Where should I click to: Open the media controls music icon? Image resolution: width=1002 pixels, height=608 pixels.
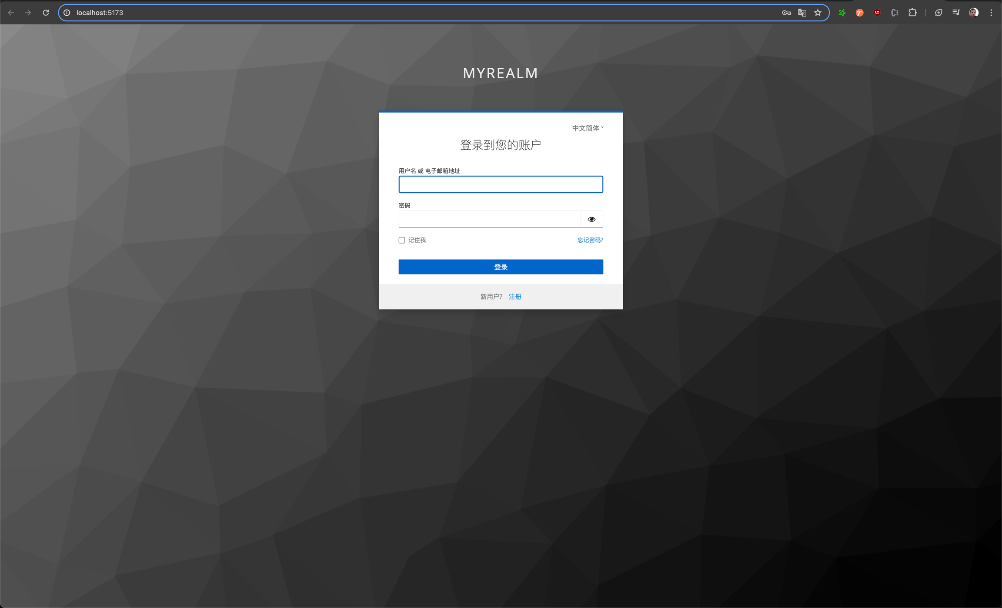pos(956,13)
